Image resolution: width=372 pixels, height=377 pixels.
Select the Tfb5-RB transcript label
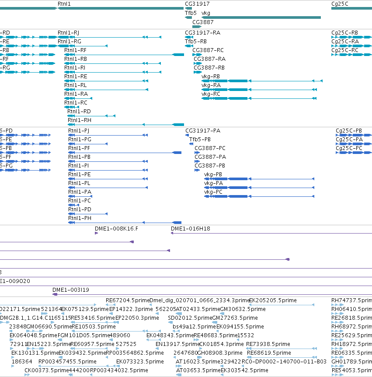click(x=195, y=42)
